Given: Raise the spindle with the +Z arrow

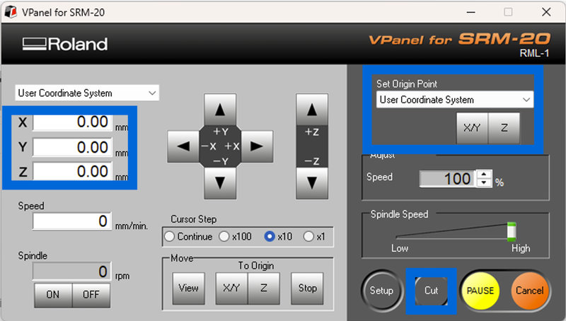Looking at the screenshot, I should pos(312,110).
